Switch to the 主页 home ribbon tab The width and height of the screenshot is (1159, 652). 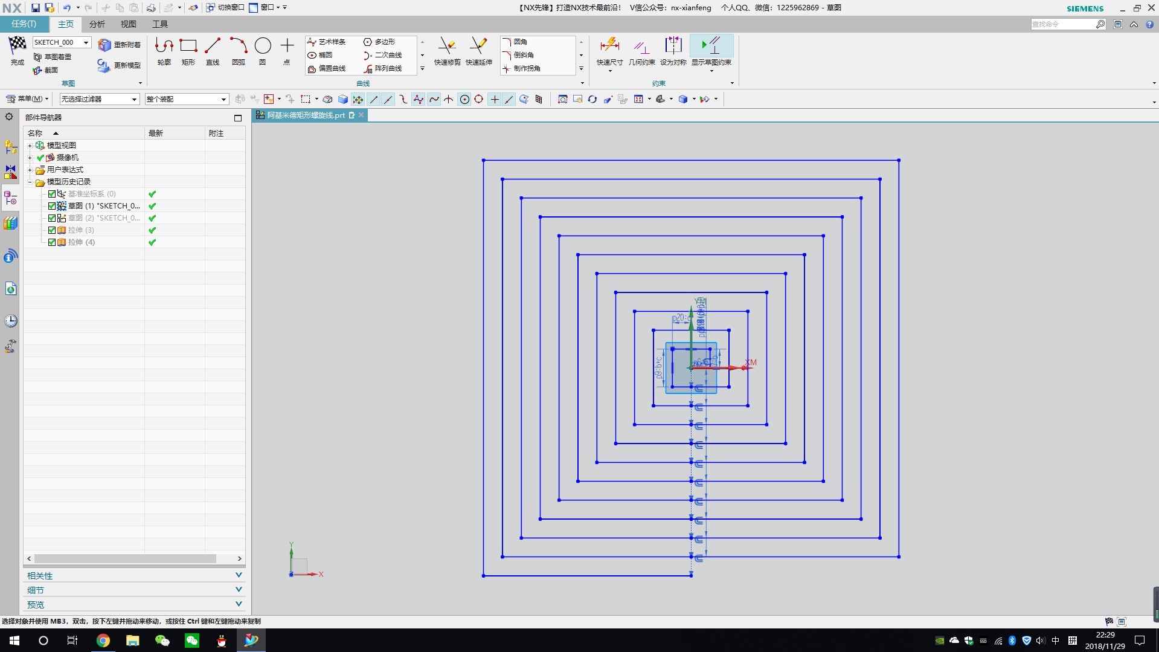(66, 24)
